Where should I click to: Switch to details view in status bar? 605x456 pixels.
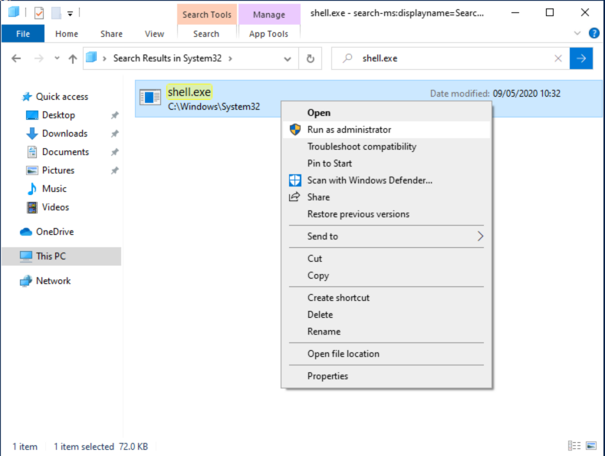[x=574, y=446]
